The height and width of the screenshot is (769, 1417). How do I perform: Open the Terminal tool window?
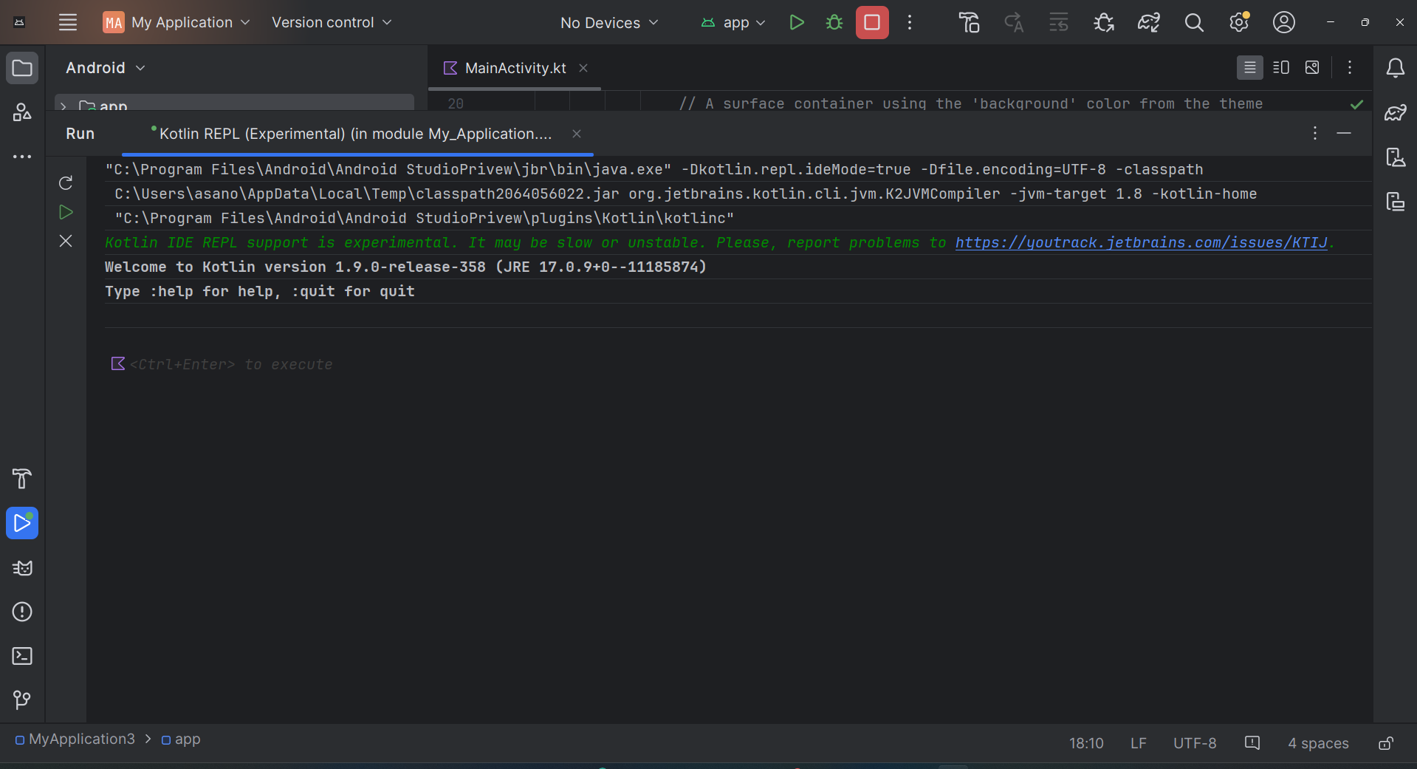click(x=22, y=656)
